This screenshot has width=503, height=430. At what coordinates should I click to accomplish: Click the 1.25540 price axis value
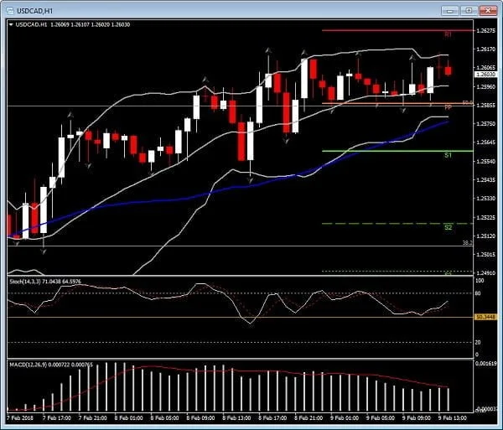point(486,161)
